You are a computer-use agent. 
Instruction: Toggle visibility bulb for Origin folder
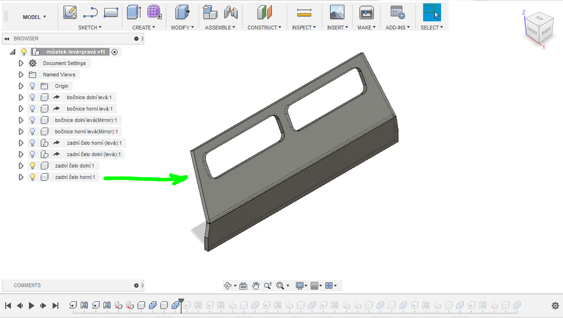32,86
